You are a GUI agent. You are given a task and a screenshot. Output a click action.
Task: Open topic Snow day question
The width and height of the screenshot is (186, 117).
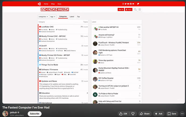106,60
